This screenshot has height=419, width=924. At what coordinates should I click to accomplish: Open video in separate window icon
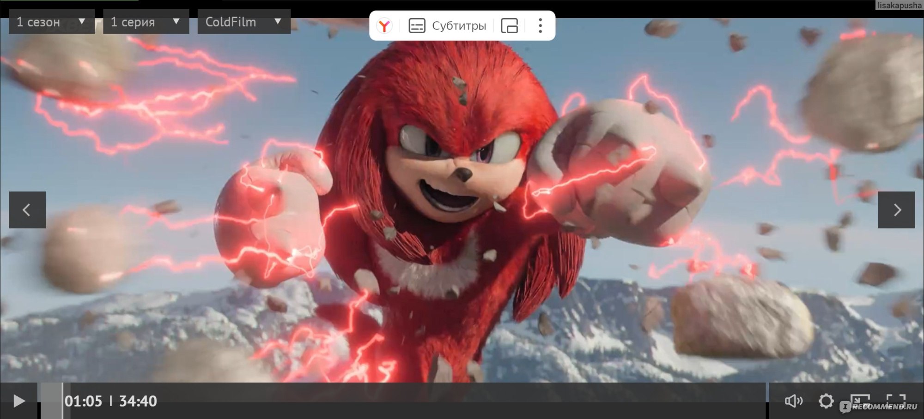point(510,26)
